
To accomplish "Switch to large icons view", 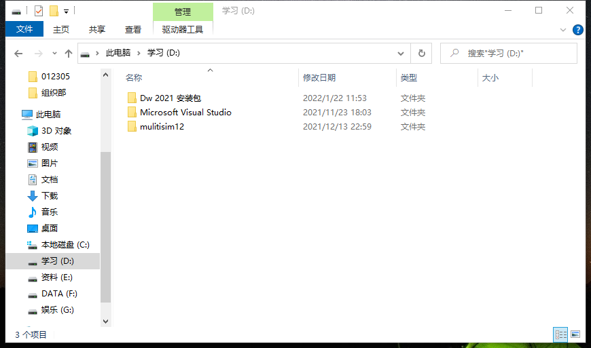I will click(x=575, y=334).
